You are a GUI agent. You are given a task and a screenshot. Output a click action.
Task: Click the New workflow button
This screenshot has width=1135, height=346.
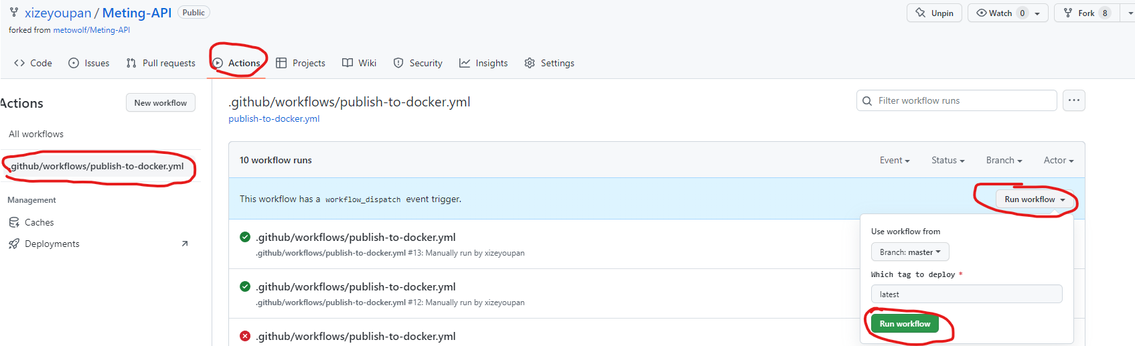click(x=161, y=102)
